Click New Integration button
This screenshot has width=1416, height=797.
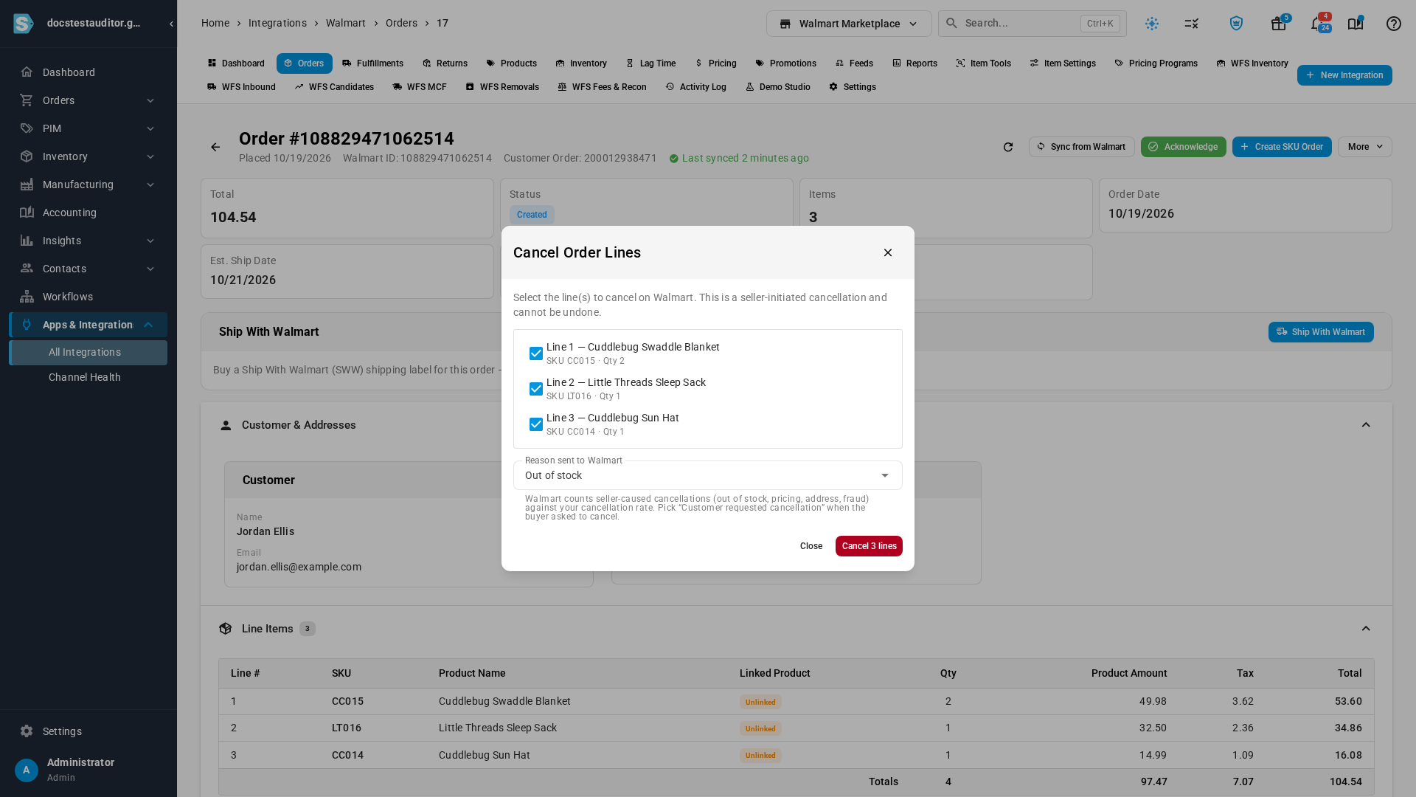[x=1344, y=75]
